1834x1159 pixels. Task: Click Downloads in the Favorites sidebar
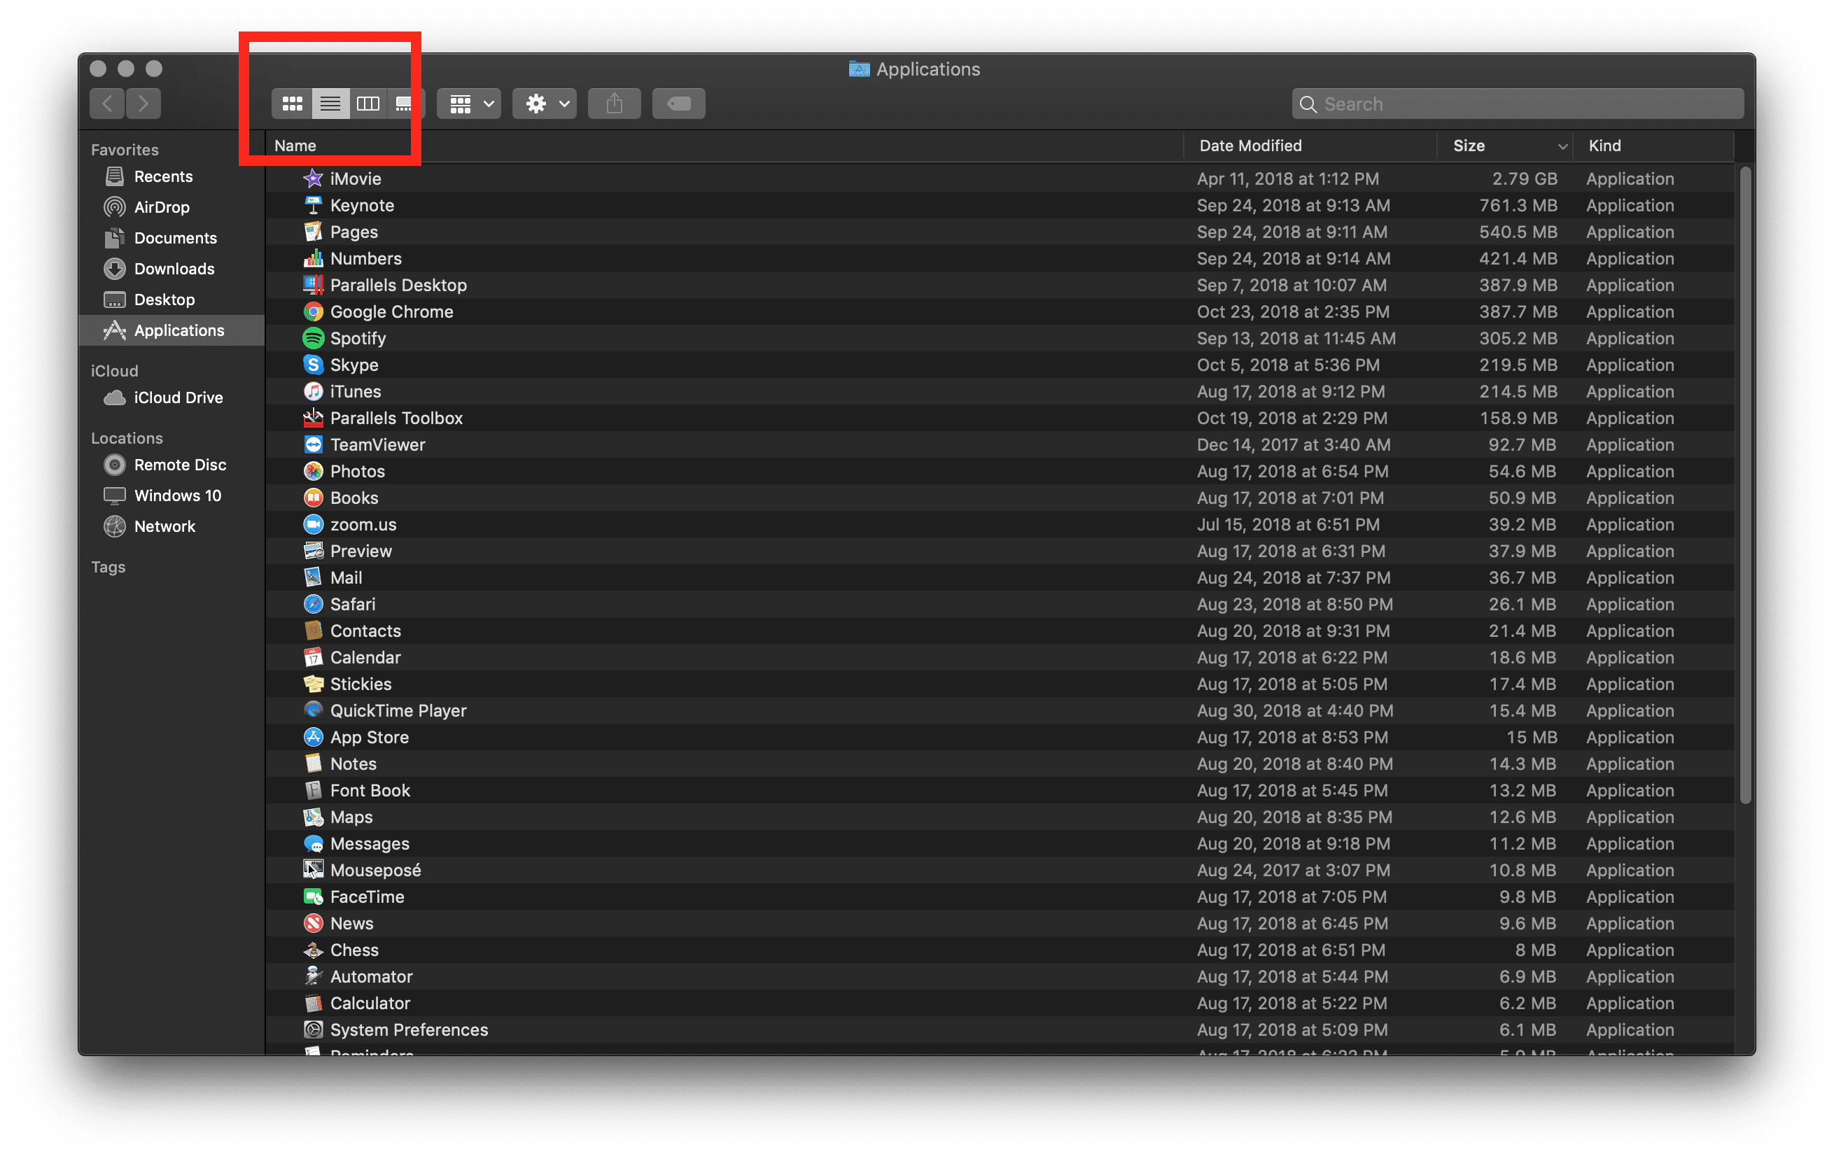[x=172, y=267]
